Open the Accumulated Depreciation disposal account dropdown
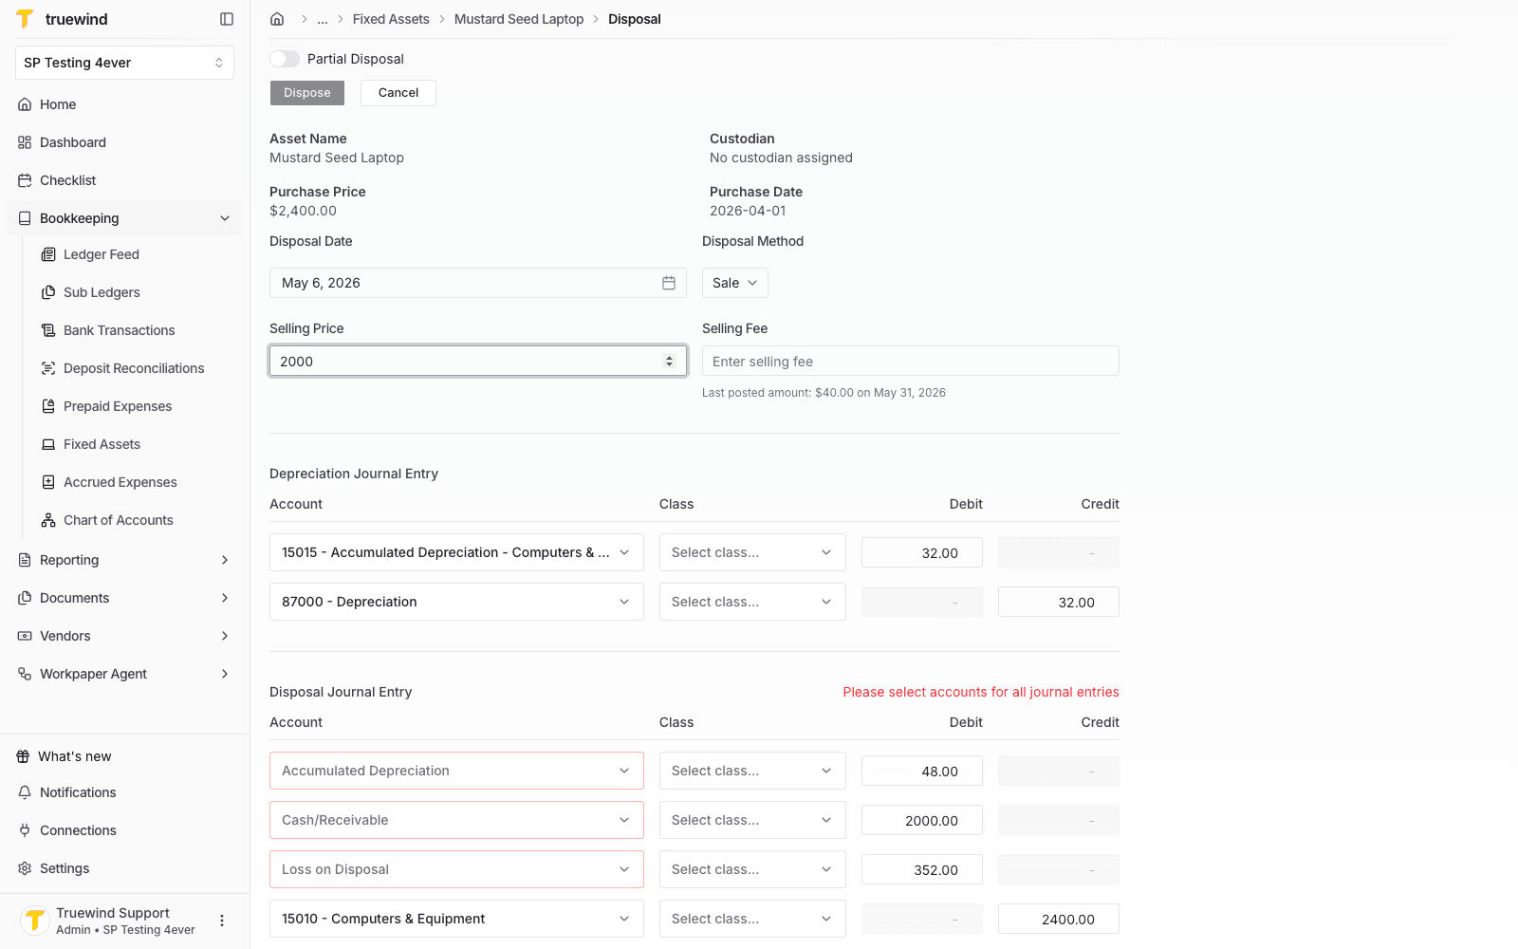This screenshot has height=949, width=1518. click(456, 771)
